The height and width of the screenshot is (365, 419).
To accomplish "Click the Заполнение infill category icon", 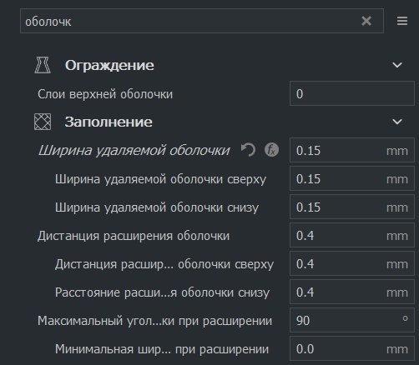I will point(43,122).
